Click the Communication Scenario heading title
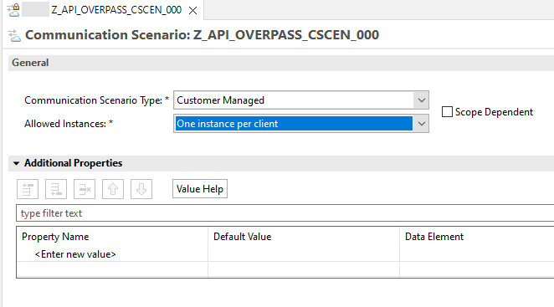 [202, 35]
